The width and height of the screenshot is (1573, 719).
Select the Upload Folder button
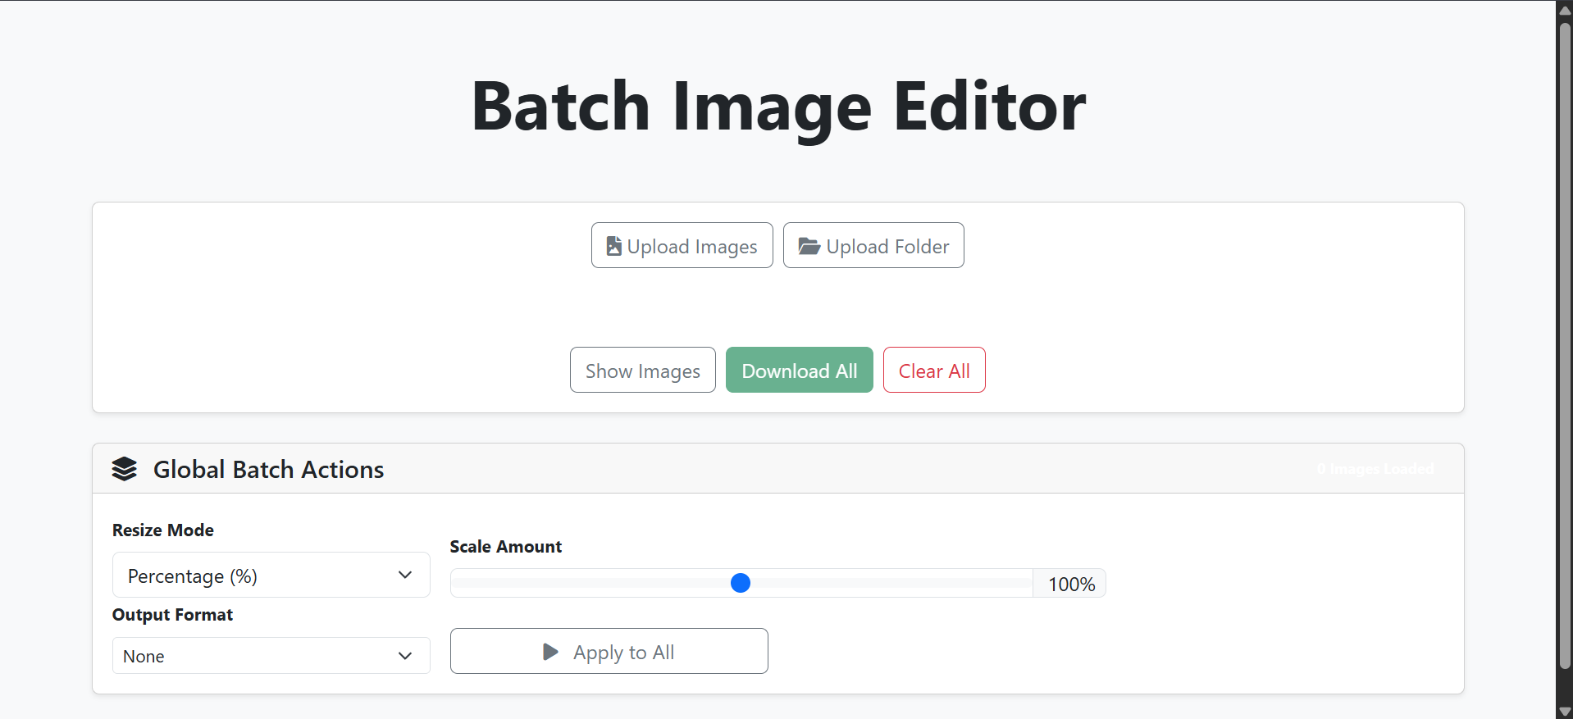(873, 244)
